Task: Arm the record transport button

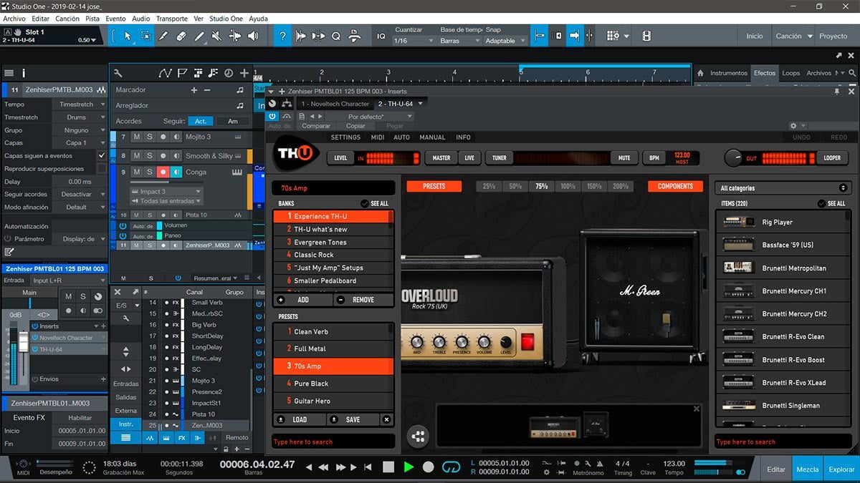Action: coord(429,467)
